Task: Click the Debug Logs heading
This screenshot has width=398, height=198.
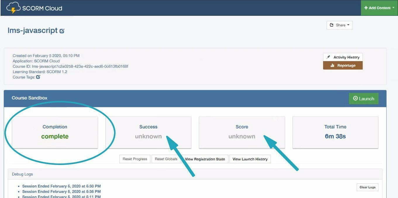Action: (x=23, y=174)
